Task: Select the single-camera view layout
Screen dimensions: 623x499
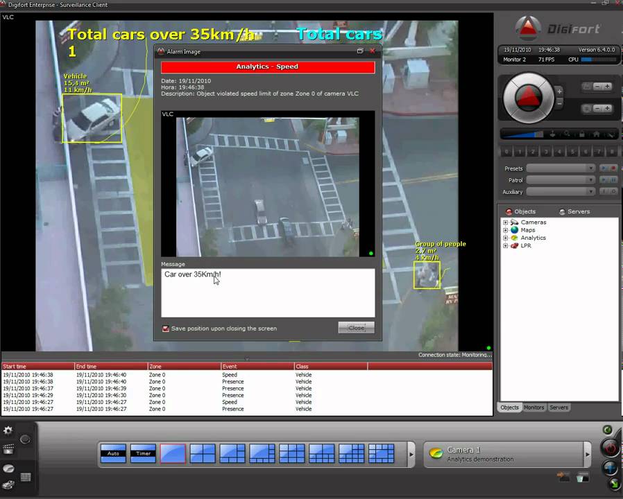Action: pos(173,453)
